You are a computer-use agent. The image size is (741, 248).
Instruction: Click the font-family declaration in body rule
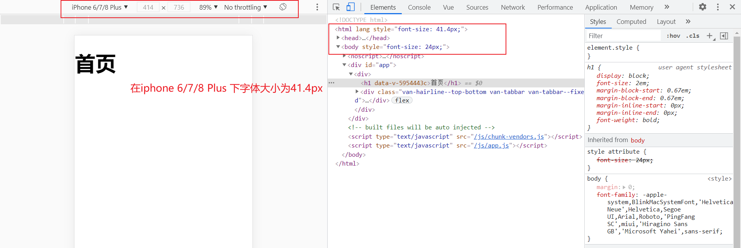[x=665, y=213]
